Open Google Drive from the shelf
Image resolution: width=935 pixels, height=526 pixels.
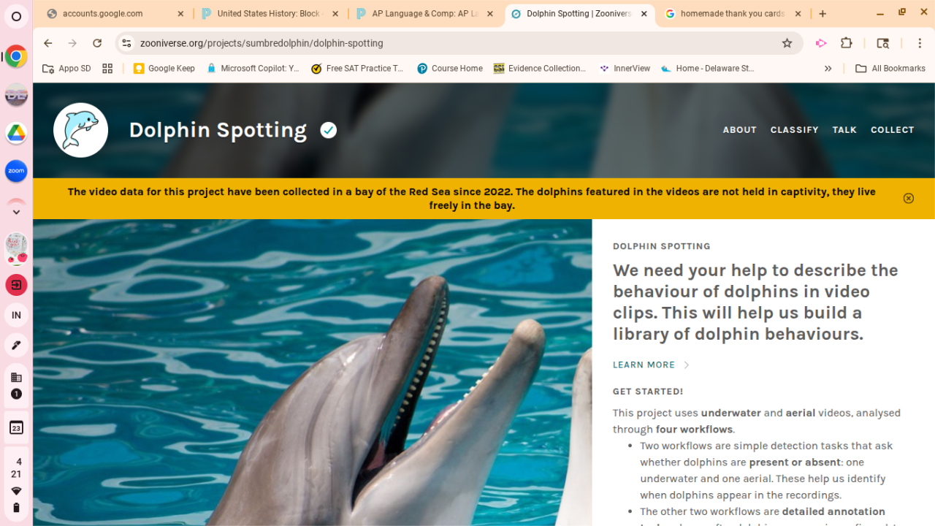[x=16, y=133]
